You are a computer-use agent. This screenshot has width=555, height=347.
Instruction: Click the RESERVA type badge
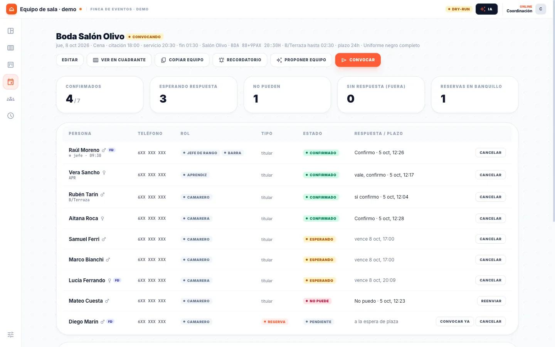point(274,322)
